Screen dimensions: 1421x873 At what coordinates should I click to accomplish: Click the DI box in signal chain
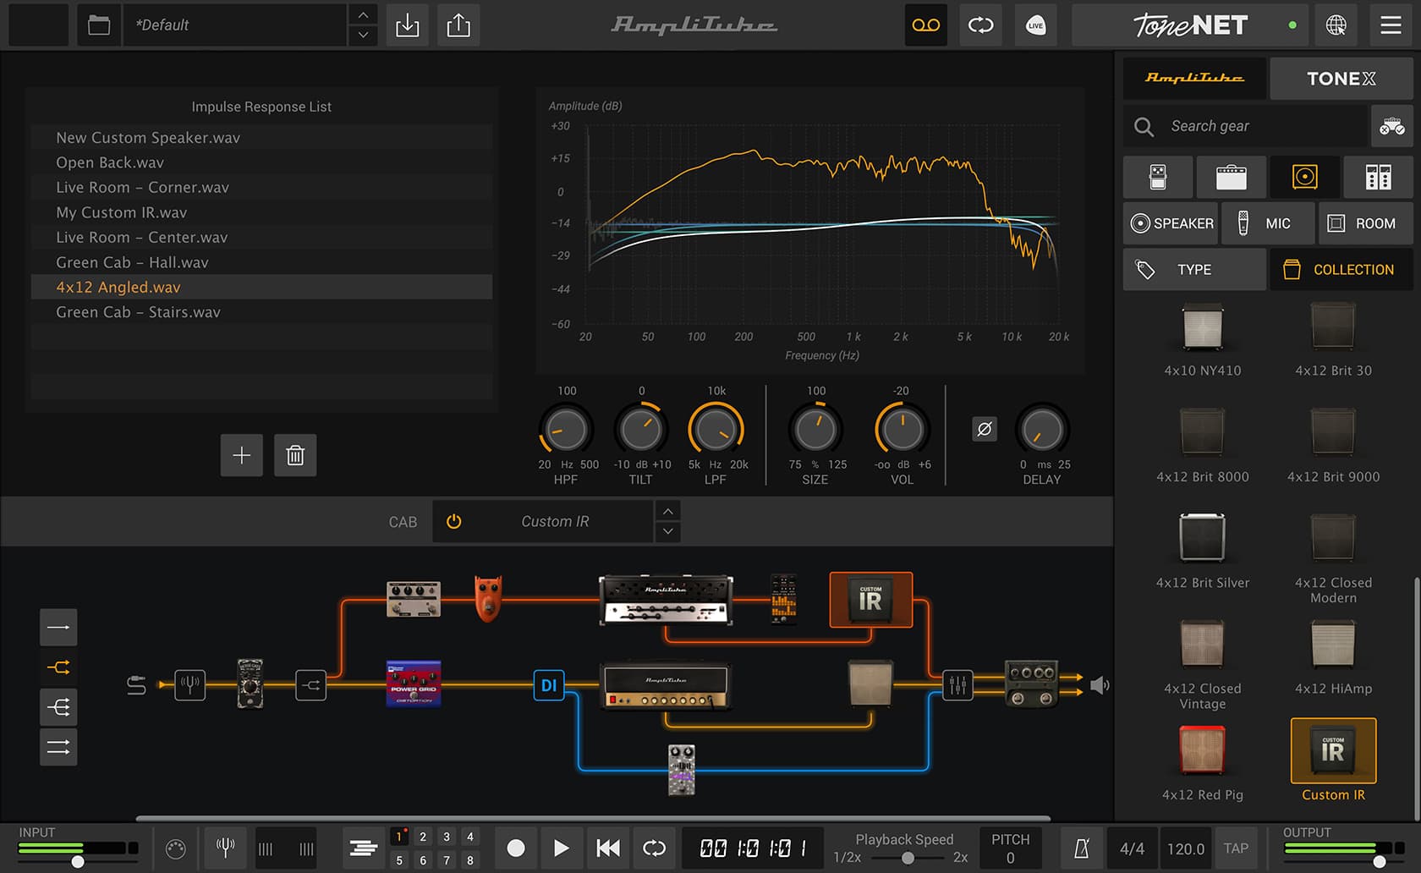549,685
